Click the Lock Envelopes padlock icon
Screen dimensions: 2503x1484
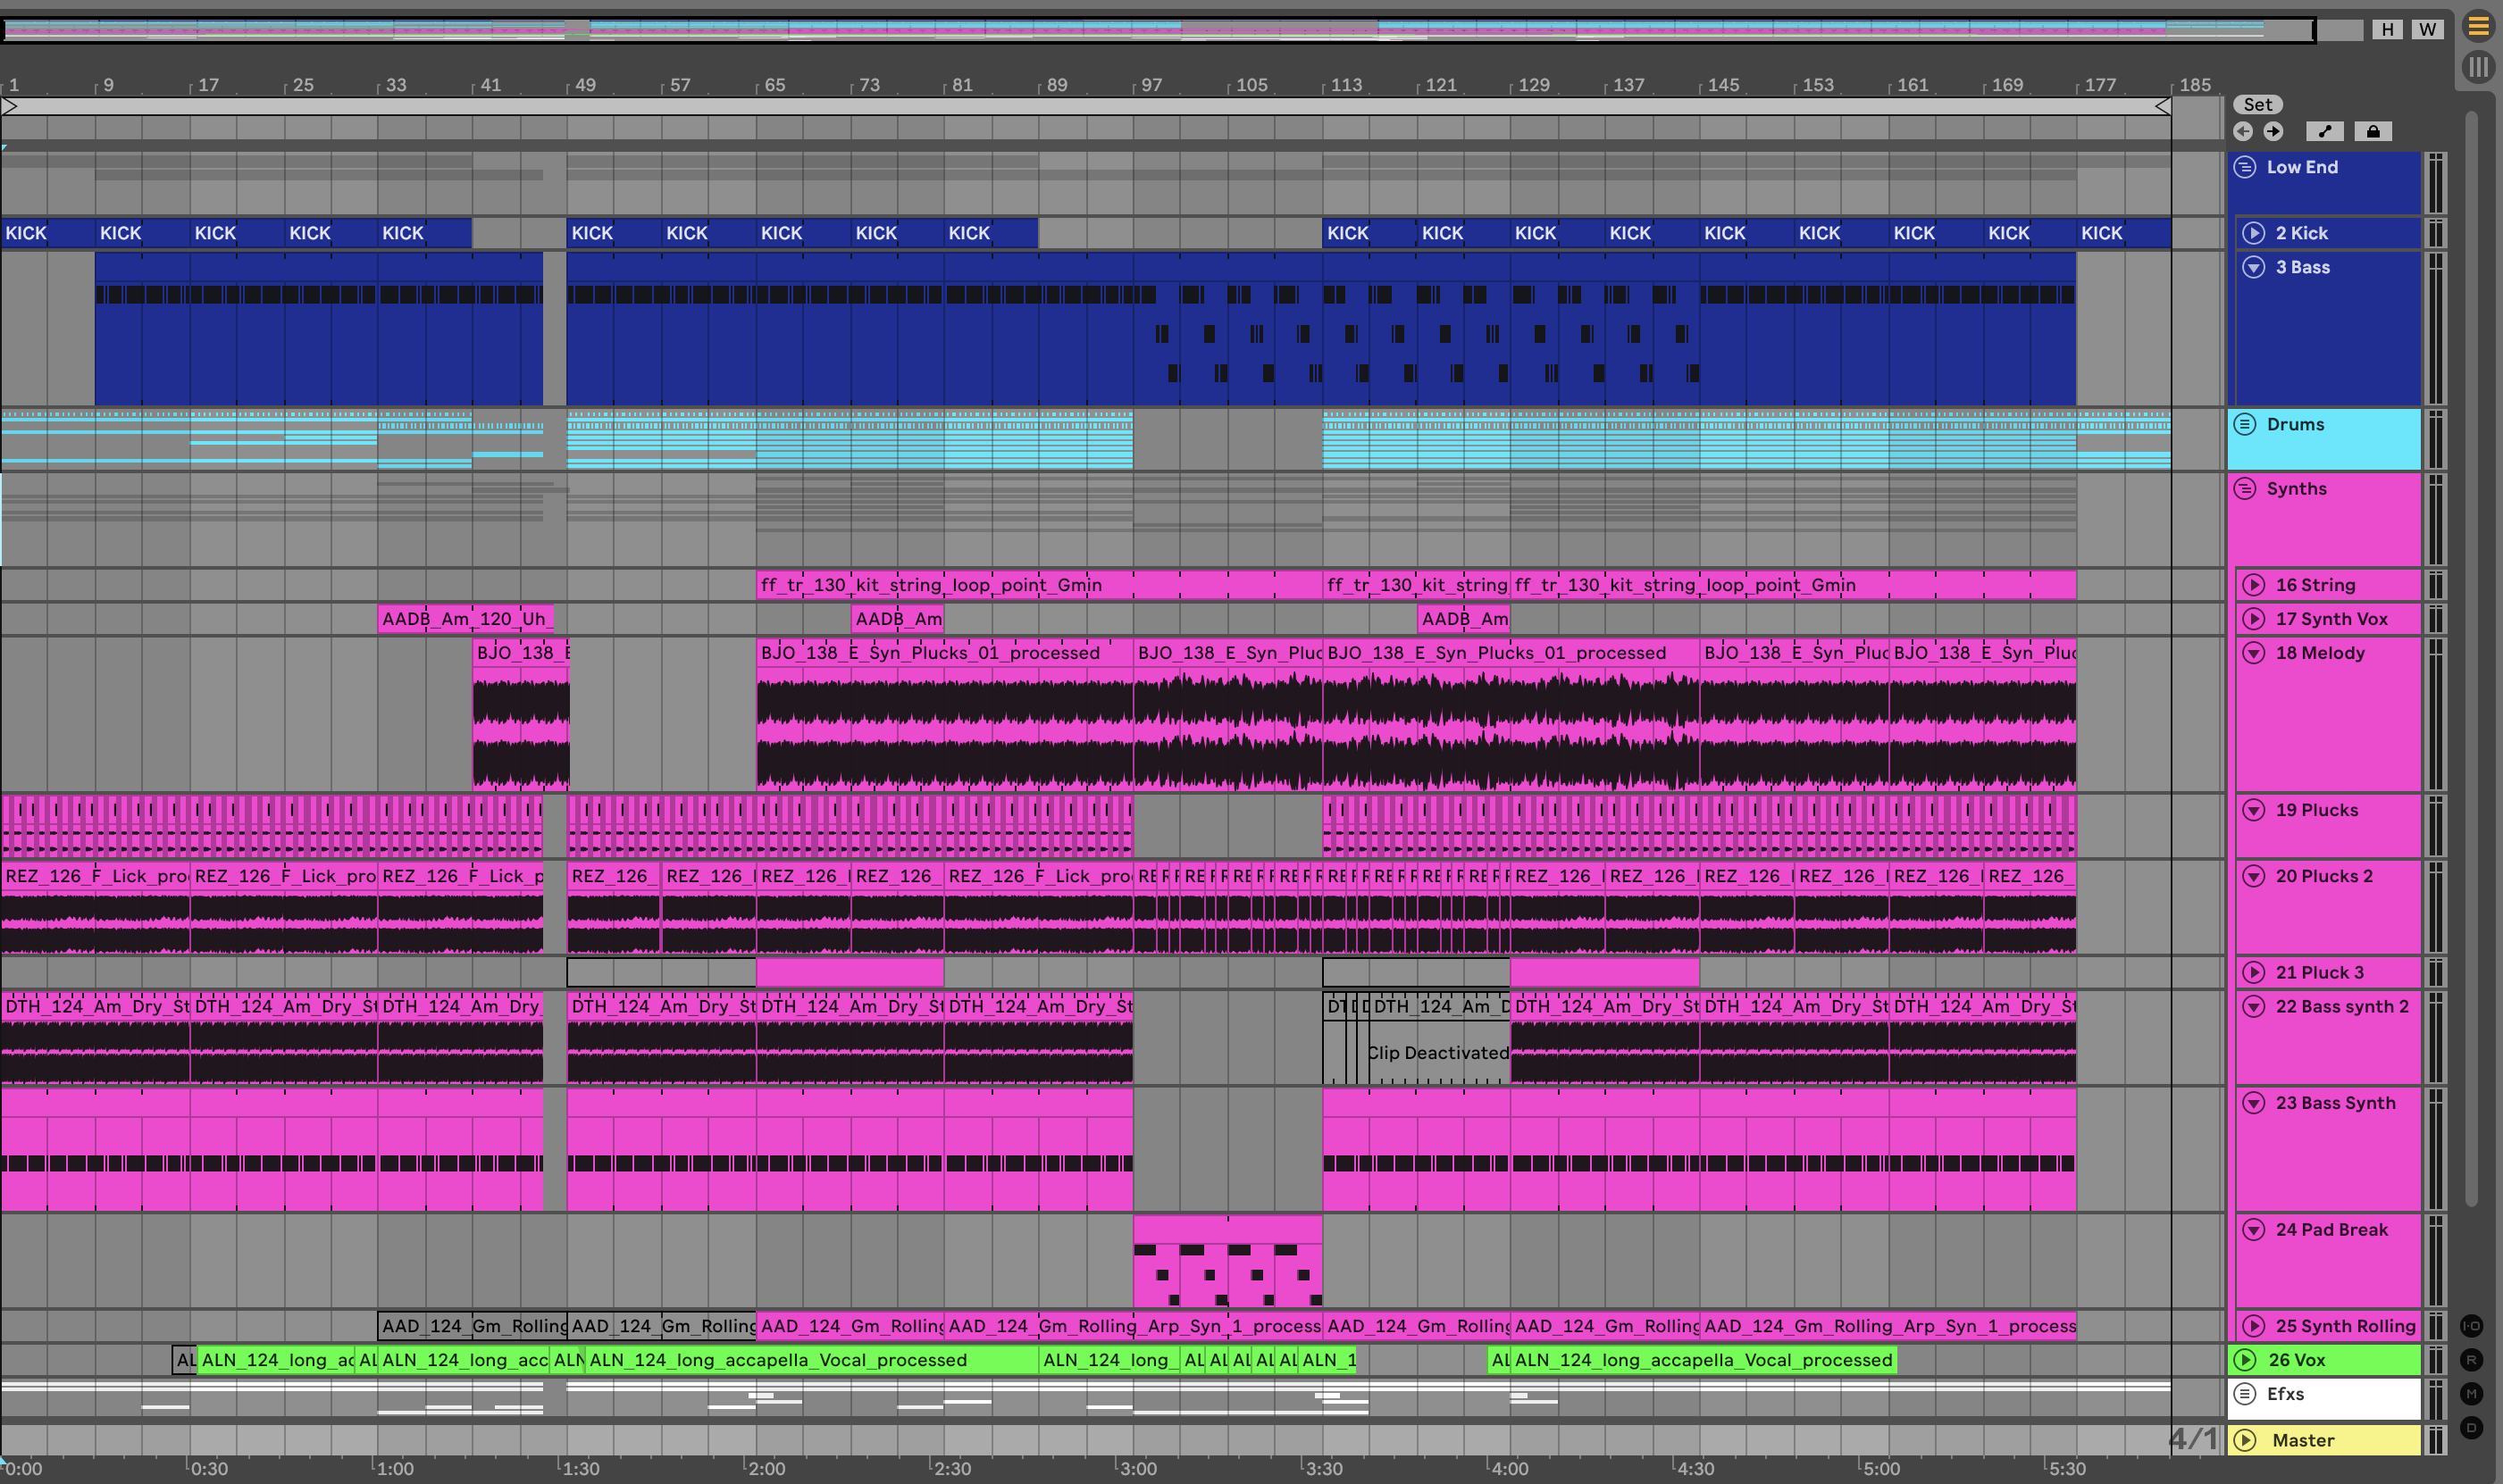[2373, 131]
